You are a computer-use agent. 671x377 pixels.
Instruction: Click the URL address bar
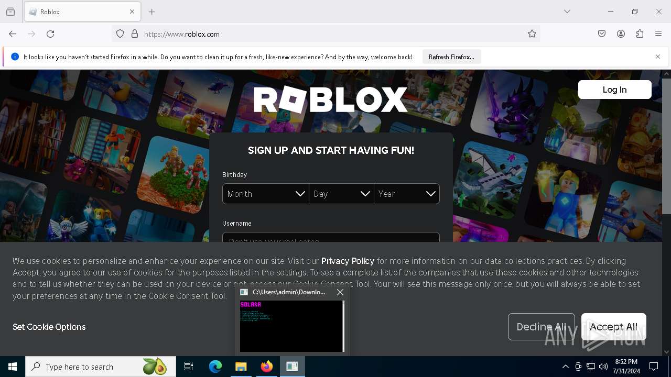325,34
